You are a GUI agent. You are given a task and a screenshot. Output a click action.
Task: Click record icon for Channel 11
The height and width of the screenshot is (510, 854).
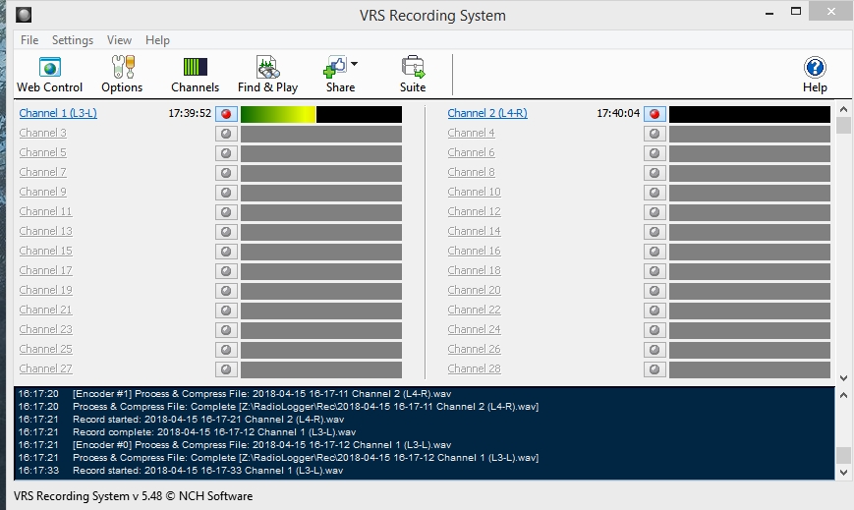pyautogui.click(x=226, y=212)
